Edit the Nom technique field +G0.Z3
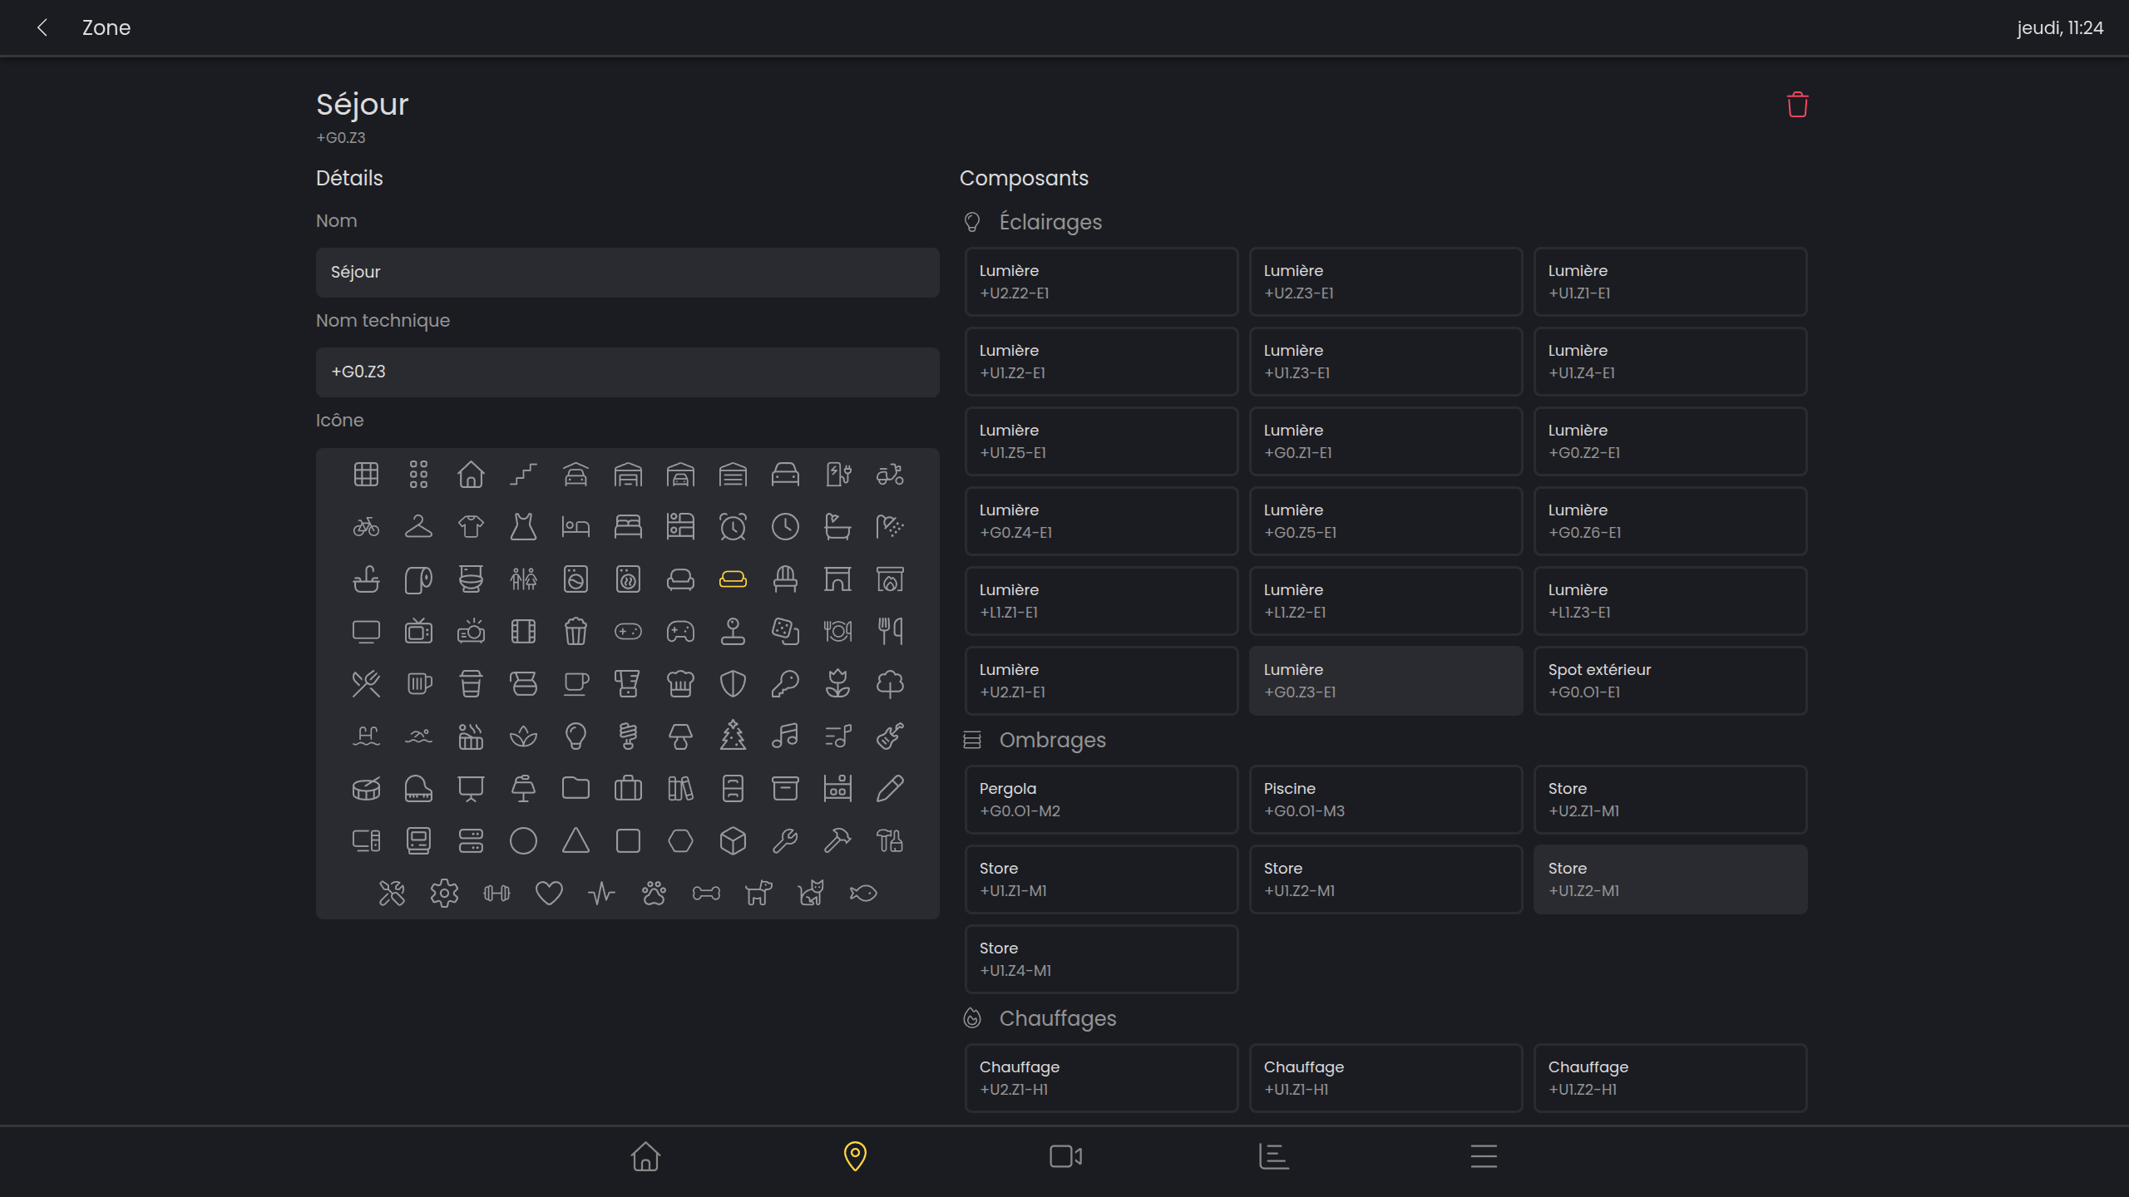Screen dimensions: 2129x1197 pos(627,372)
